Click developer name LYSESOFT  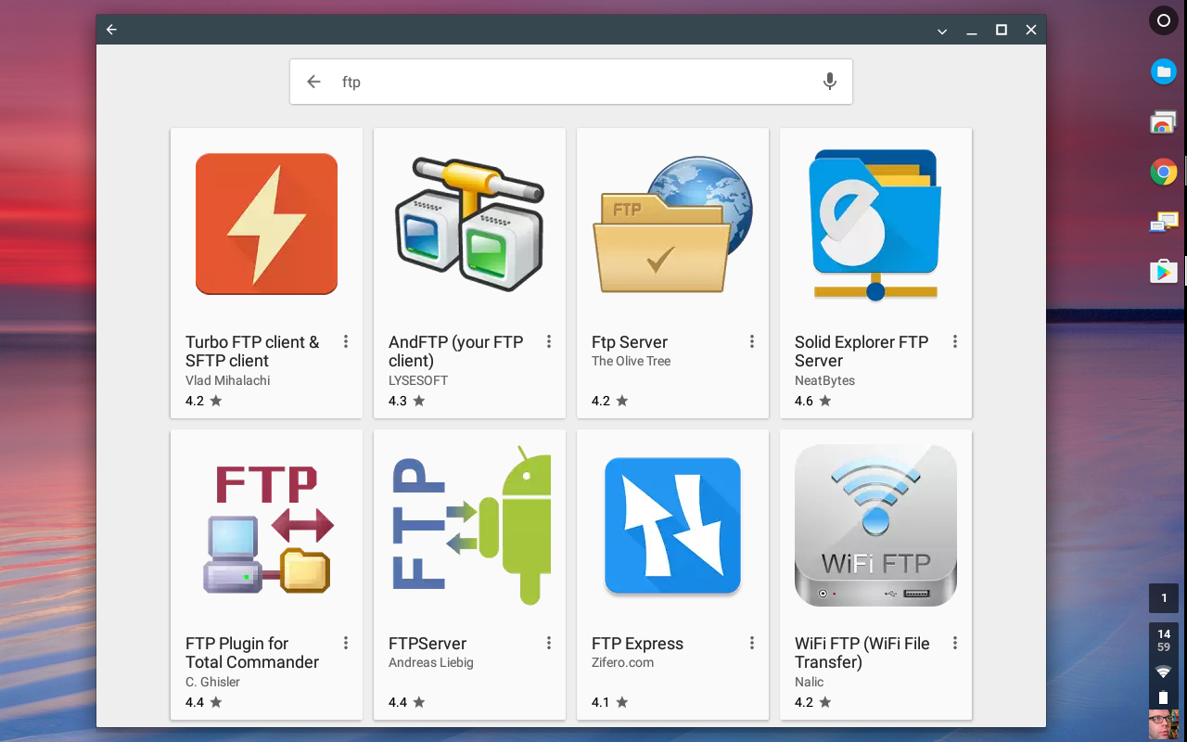pyautogui.click(x=418, y=380)
